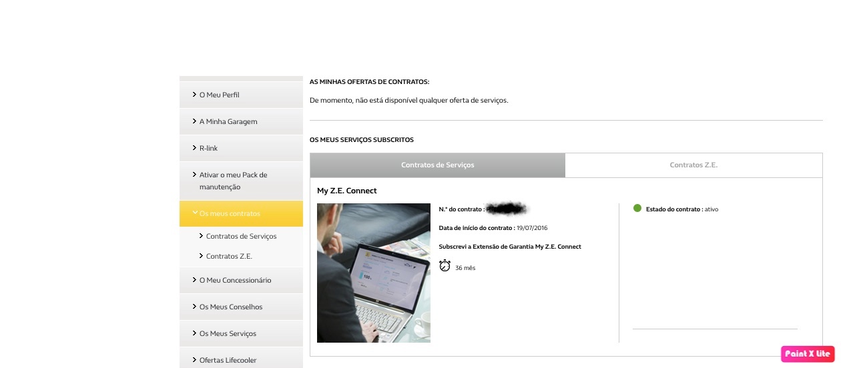Collapse the Os meus contratos section
This screenshot has width=841, height=368.
(194, 213)
